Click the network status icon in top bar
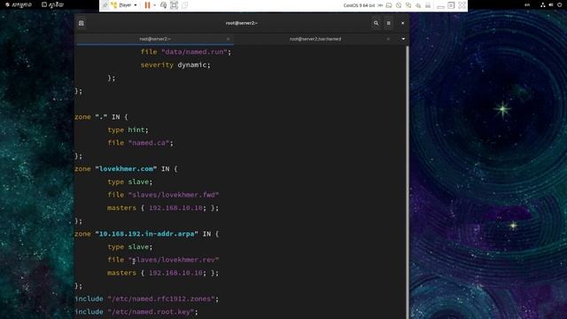Screen dimensions: 567x319 click(543, 4)
